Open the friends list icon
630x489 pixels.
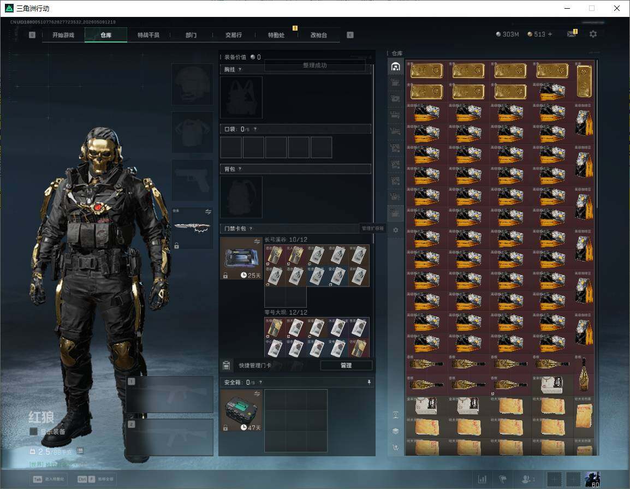527,479
